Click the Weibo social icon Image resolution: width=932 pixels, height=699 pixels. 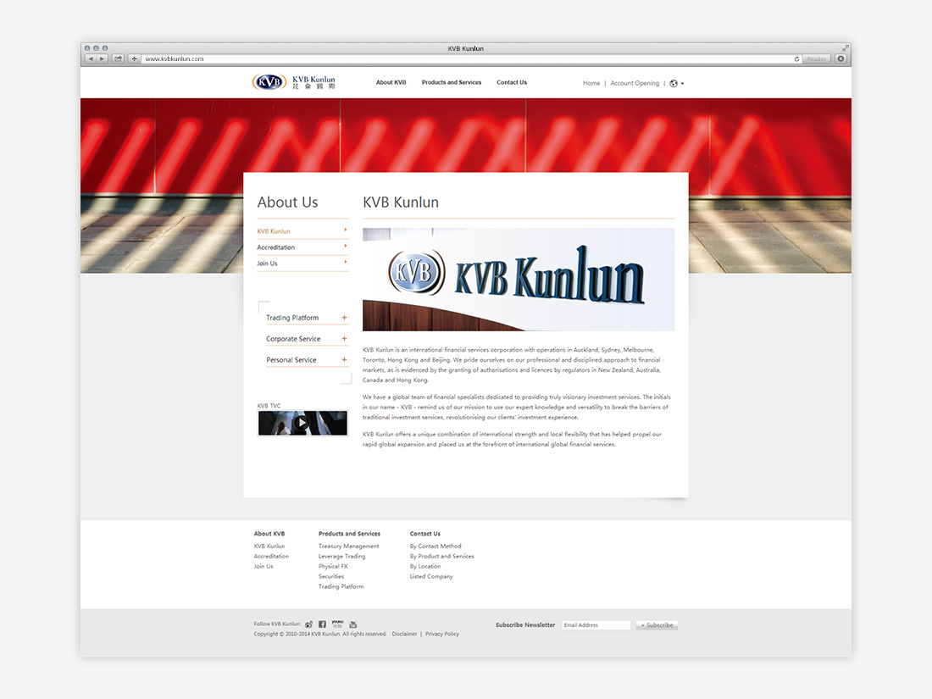click(308, 624)
